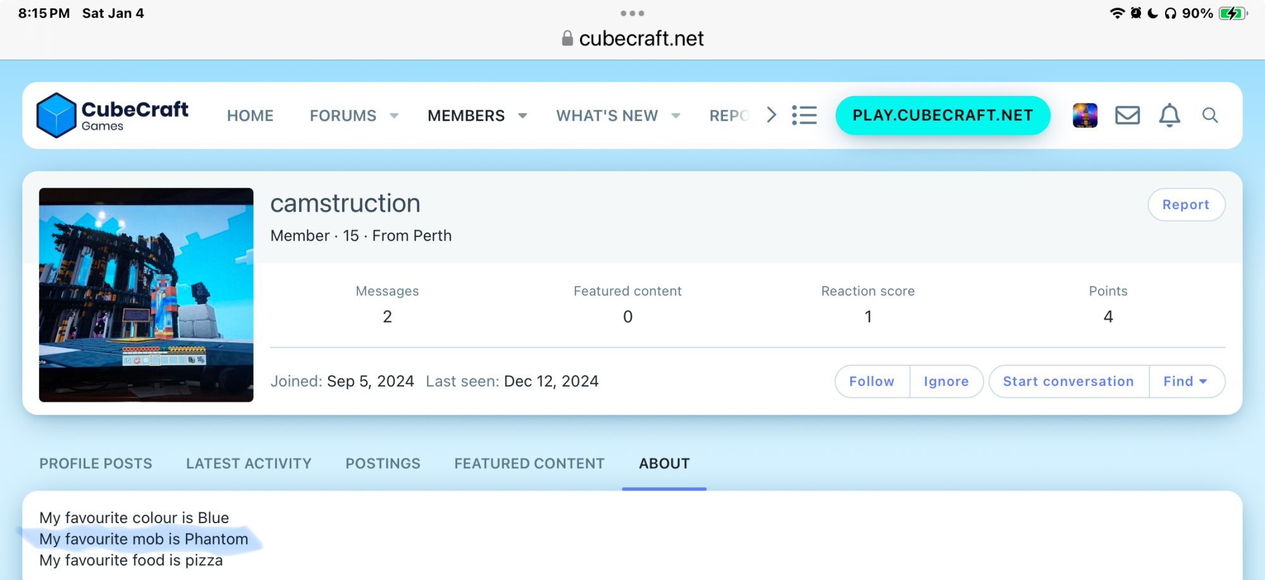
Task: Tap the Safari three-dots multitasking indicator
Action: pos(632,13)
